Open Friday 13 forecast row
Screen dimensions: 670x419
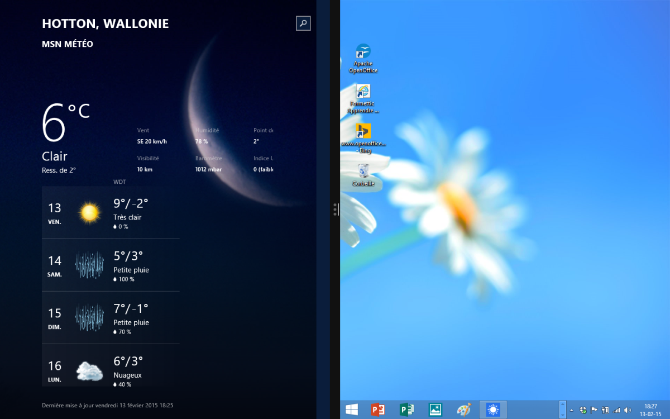[x=111, y=212]
